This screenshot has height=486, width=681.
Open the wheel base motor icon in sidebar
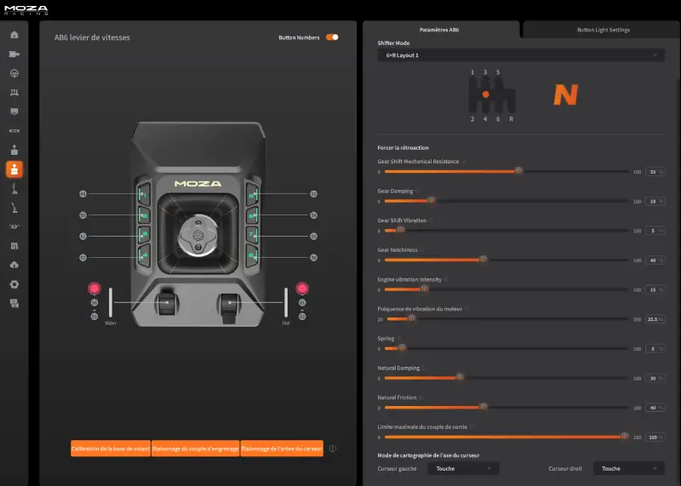(x=14, y=54)
